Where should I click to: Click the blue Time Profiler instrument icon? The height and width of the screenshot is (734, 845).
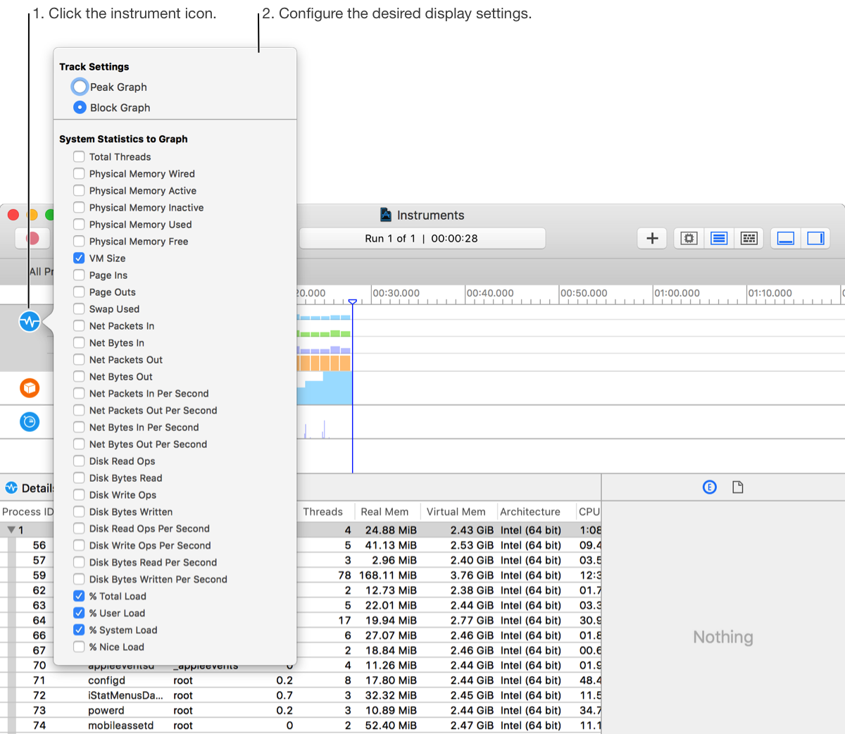29,421
